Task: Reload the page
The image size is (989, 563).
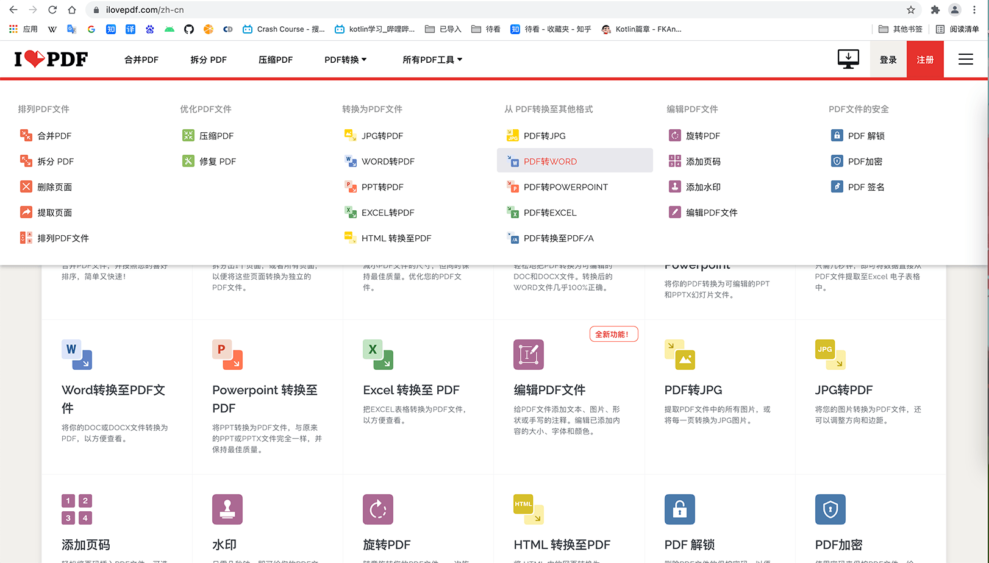Action: coord(52,10)
